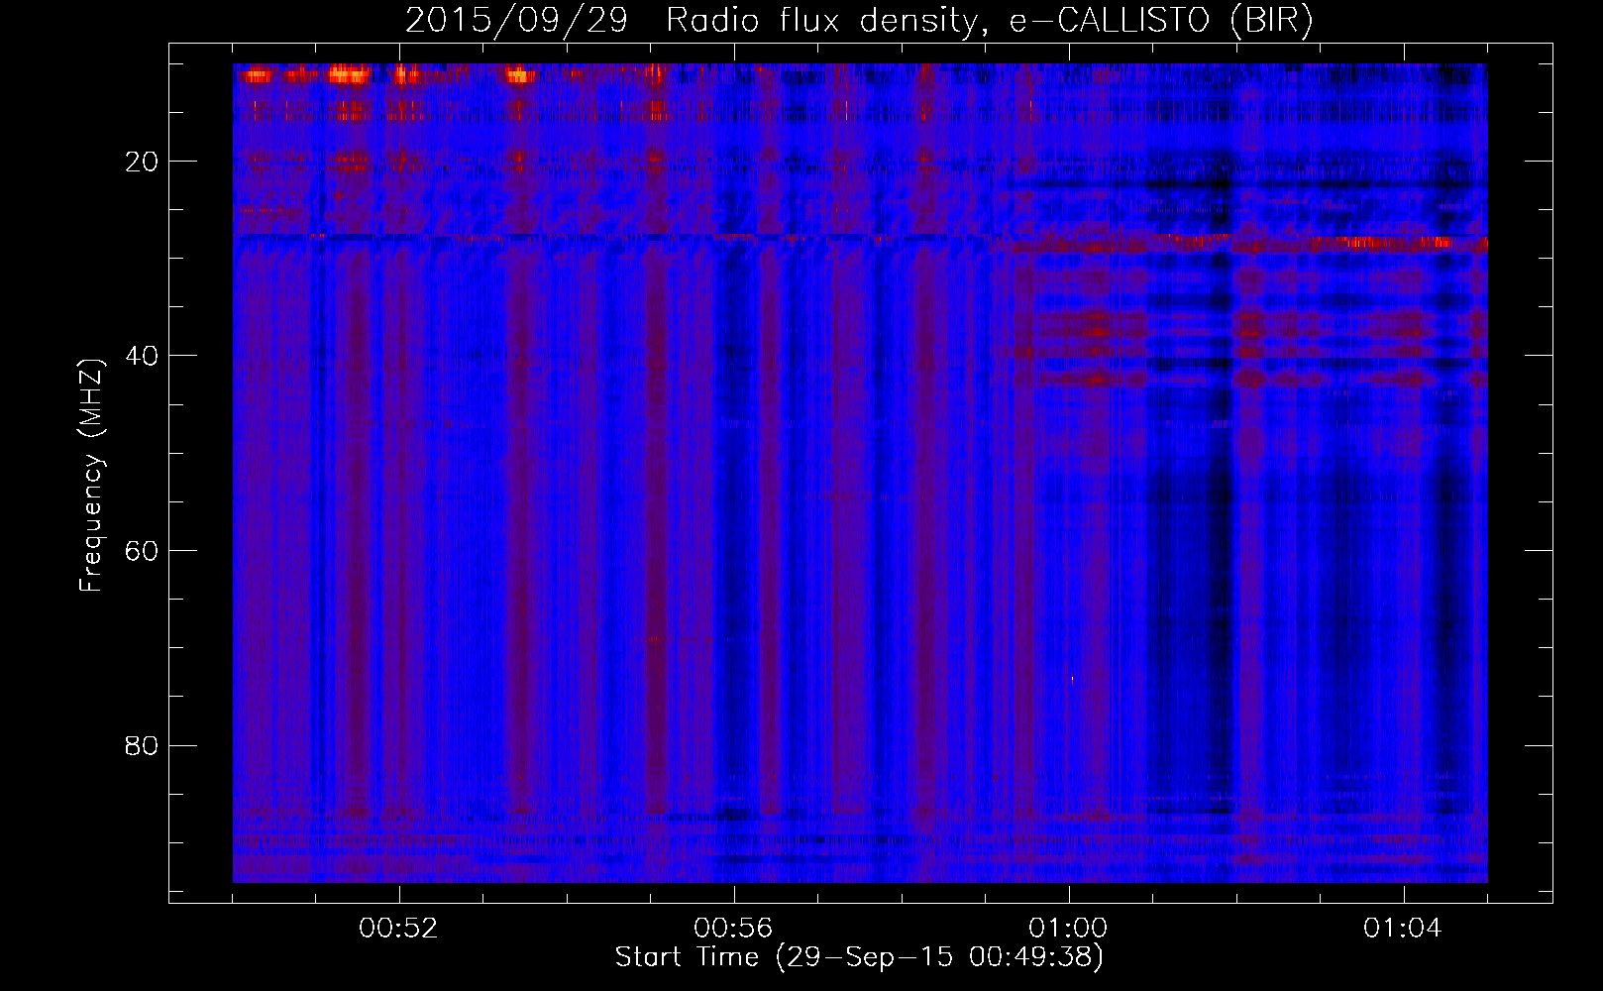Click the "20" frequency tick label

coord(142,162)
